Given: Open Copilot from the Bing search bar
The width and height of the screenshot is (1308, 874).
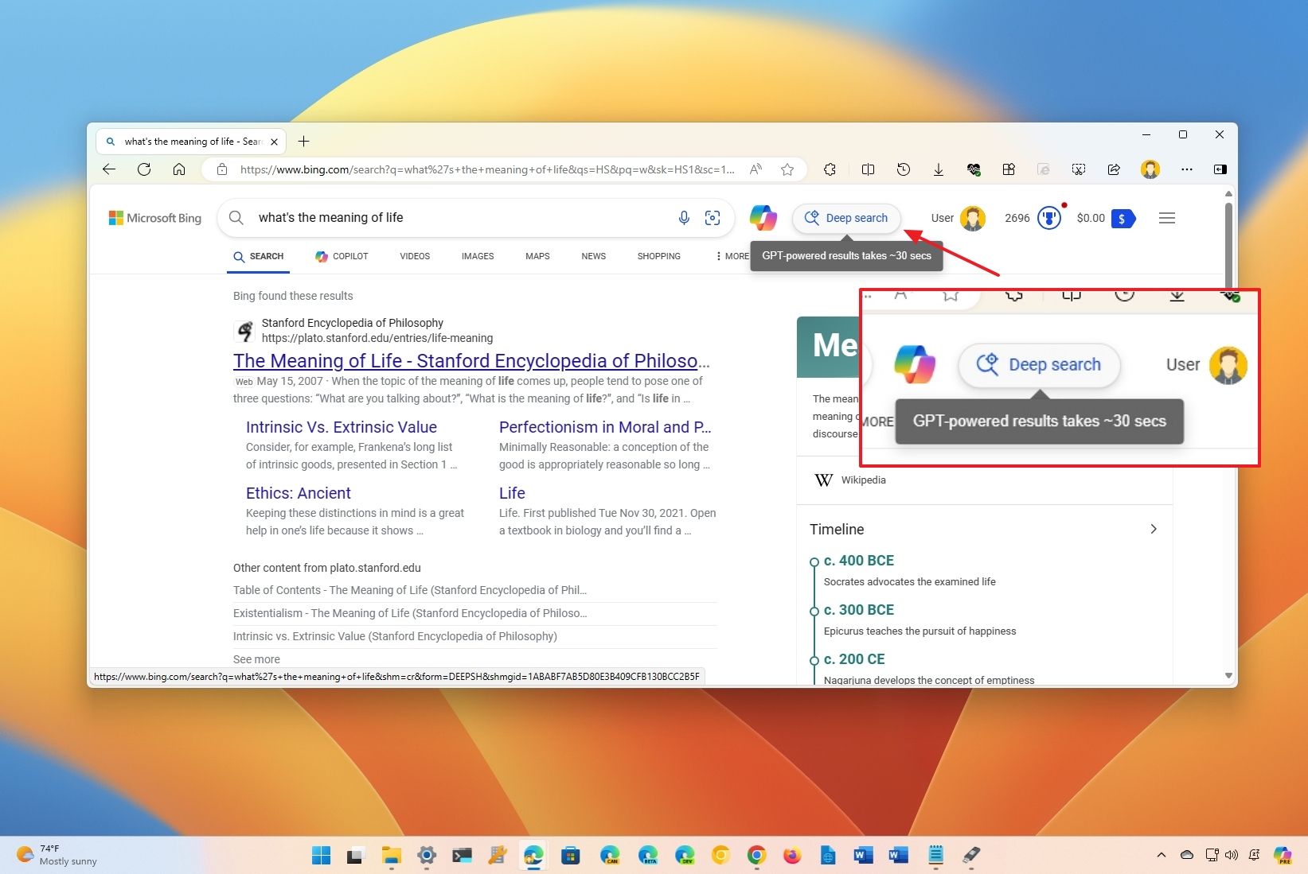Looking at the screenshot, I should [763, 217].
